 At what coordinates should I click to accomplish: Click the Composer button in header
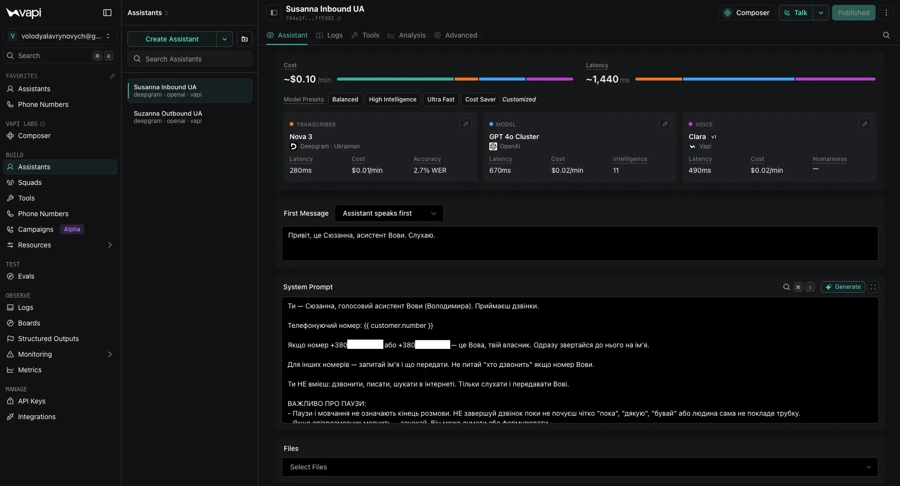[x=747, y=13]
